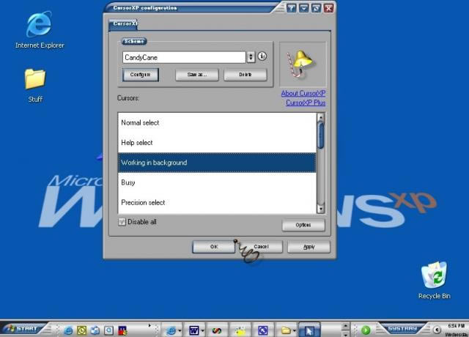Launch Internet Explorer from quick launch bar
This screenshot has width=469, height=337.
tap(68, 330)
